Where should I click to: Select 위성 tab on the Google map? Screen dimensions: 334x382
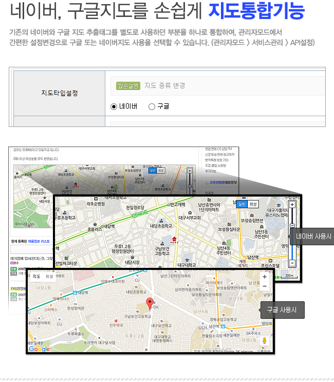point(49,276)
